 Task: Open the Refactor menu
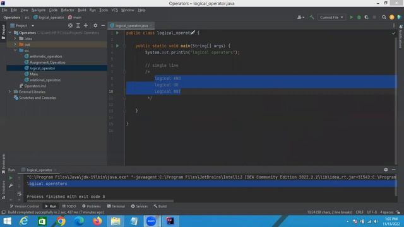click(x=68, y=10)
